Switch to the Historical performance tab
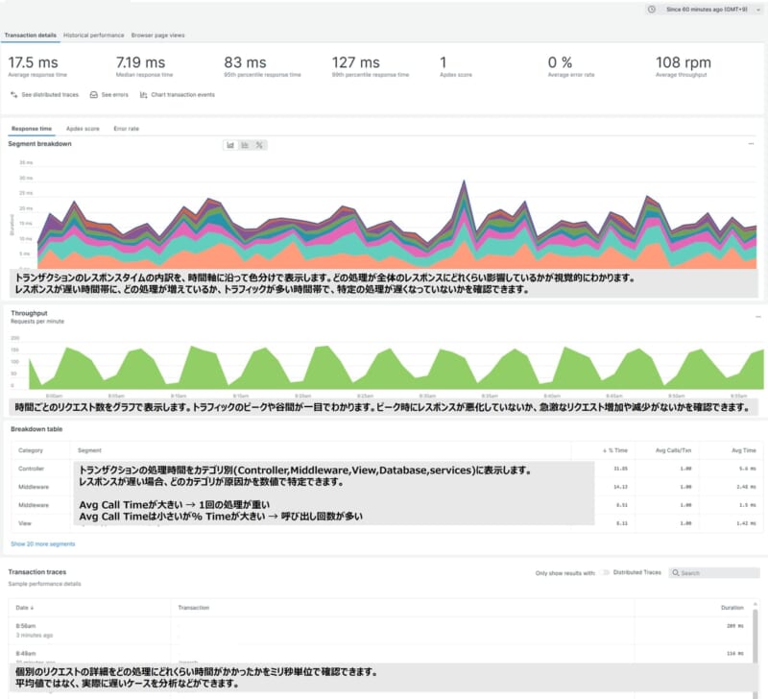The width and height of the screenshot is (768, 699). (93, 35)
